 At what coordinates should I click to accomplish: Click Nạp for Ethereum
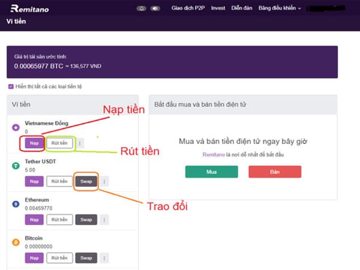[34, 220]
